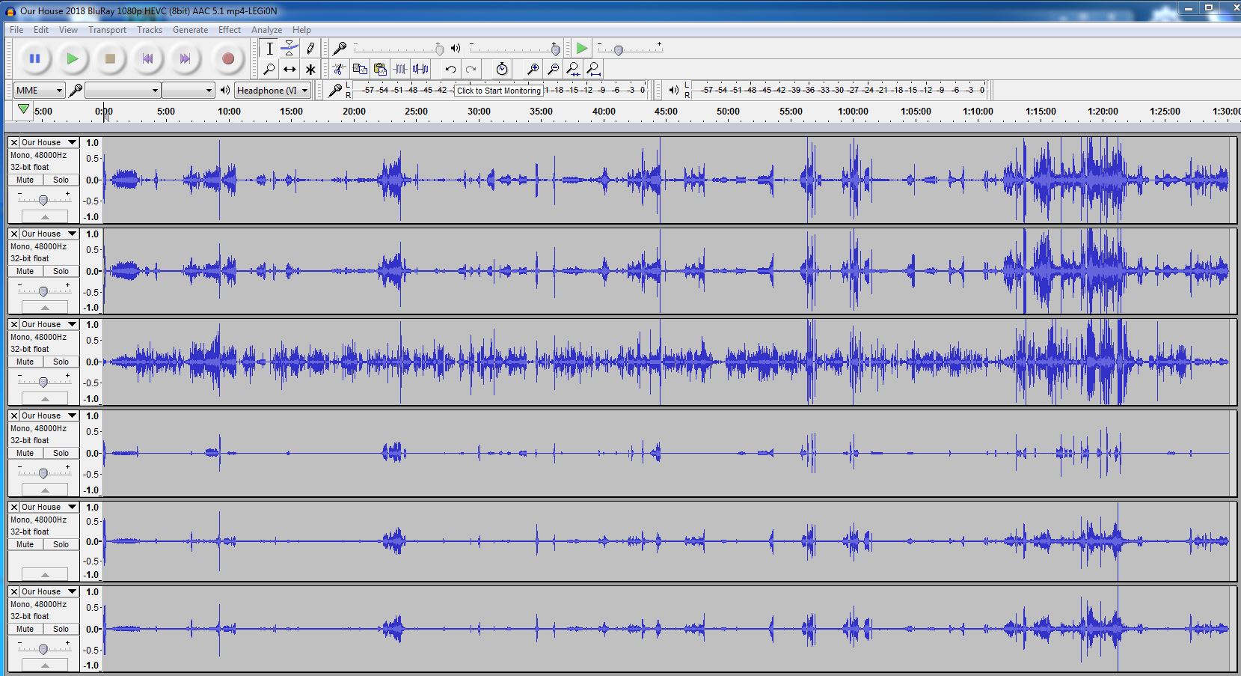This screenshot has height=676, width=1241.
Task: Mute the second Our House track
Action: pos(25,271)
